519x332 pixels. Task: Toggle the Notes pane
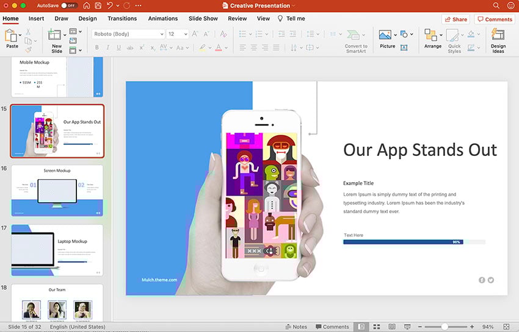tap(296, 327)
